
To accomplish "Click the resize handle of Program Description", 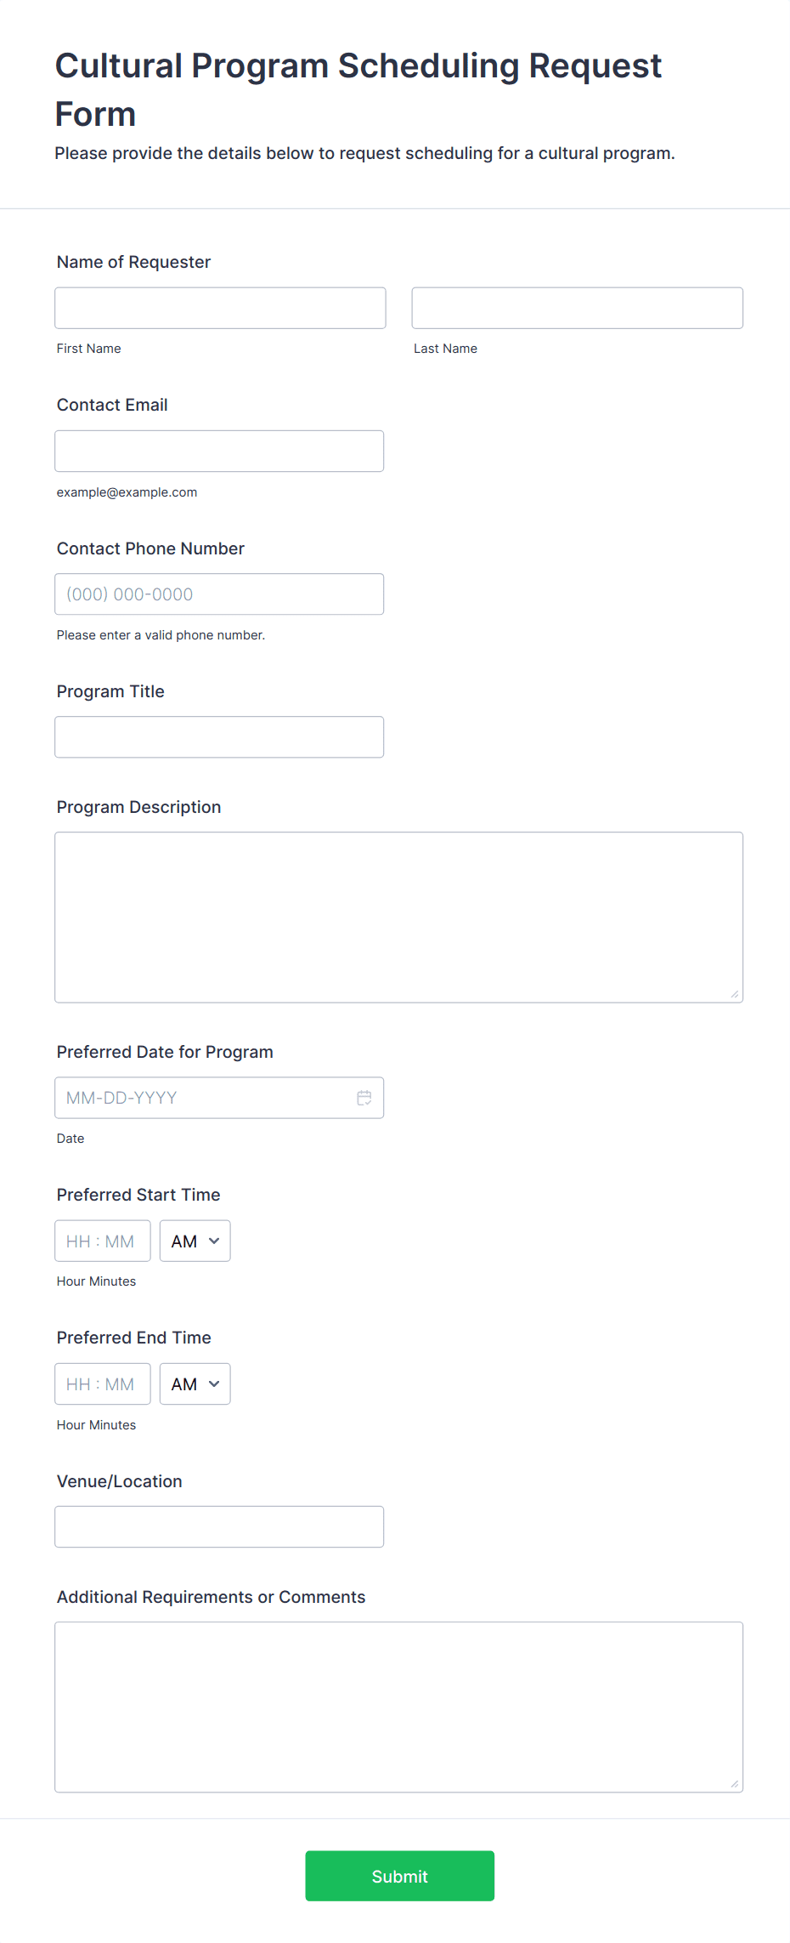I will [x=736, y=992].
